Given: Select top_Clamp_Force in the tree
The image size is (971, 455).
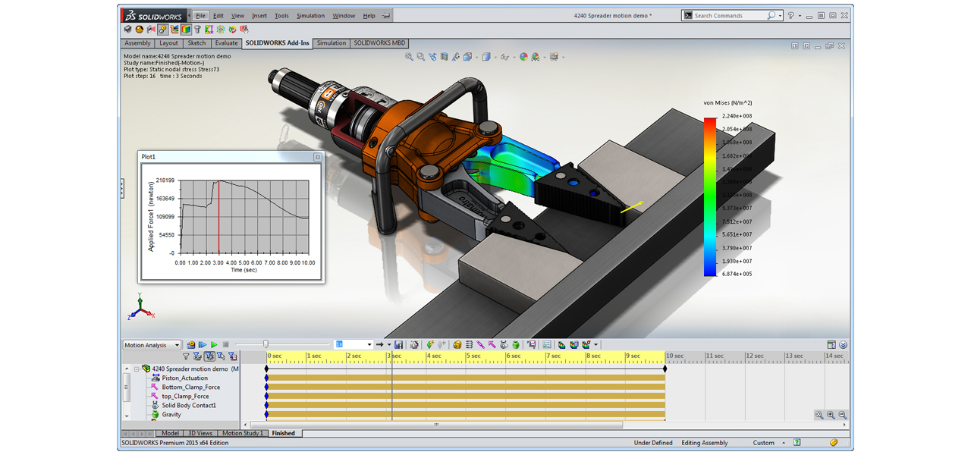Looking at the screenshot, I should 185,396.
